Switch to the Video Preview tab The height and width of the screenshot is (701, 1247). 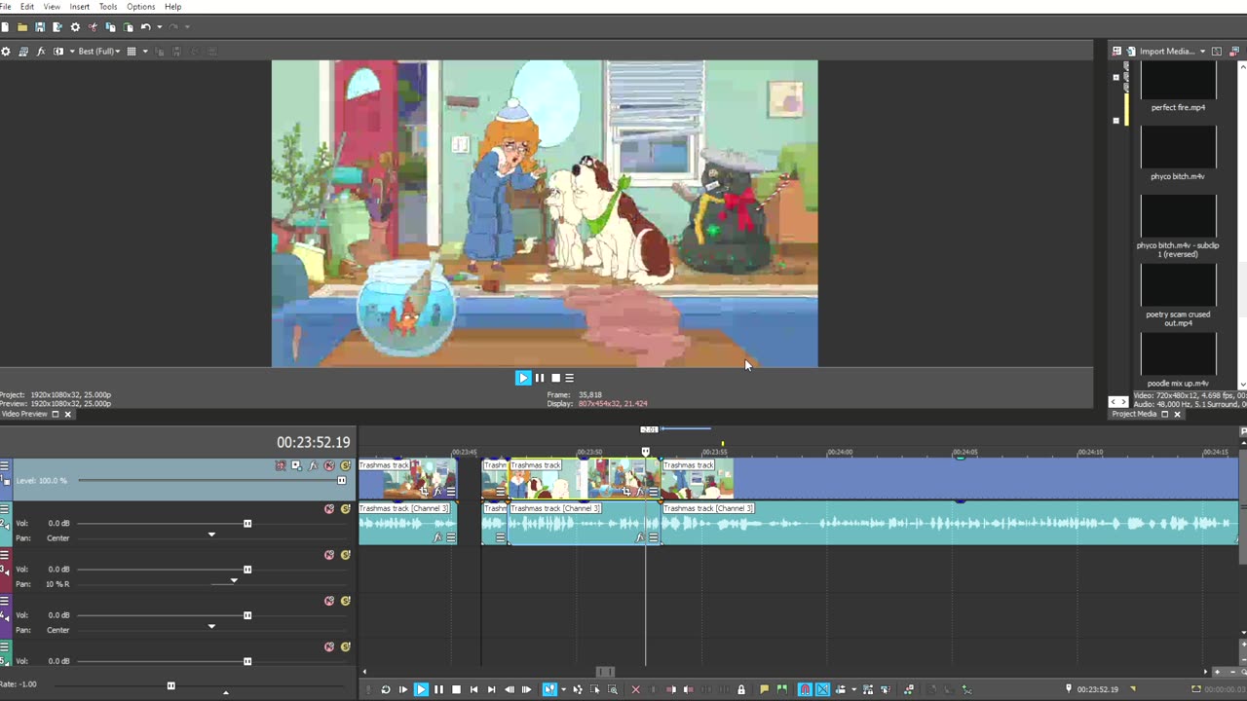(24, 414)
